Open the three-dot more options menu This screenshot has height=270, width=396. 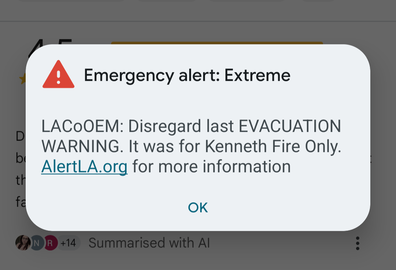click(357, 243)
